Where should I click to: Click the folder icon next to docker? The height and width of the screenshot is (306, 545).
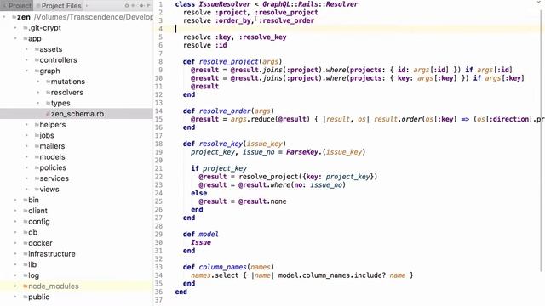click(x=26, y=243)
